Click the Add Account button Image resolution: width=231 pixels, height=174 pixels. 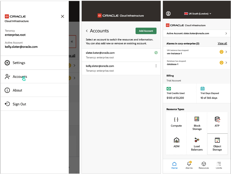coord(146,31)
